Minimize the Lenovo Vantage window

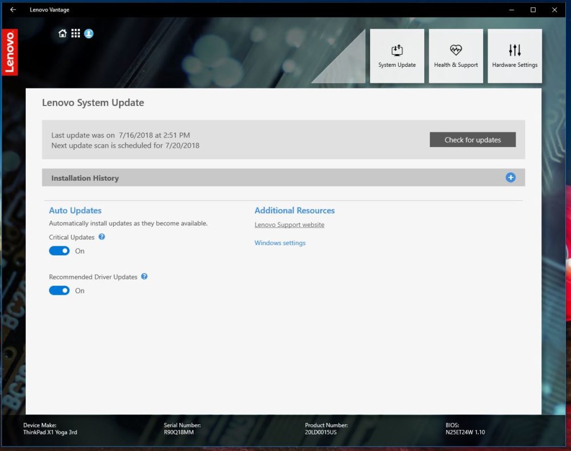tap(511, 10)
